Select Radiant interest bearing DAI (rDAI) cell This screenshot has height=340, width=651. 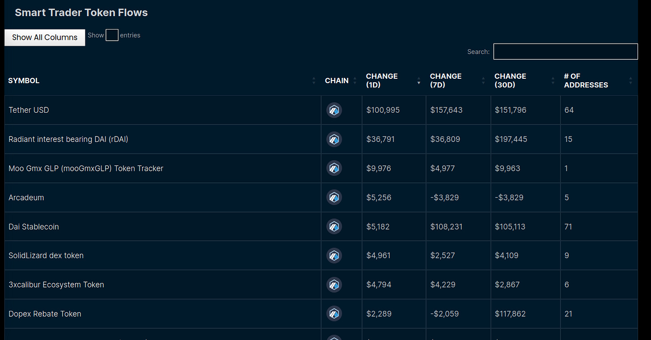163,139
